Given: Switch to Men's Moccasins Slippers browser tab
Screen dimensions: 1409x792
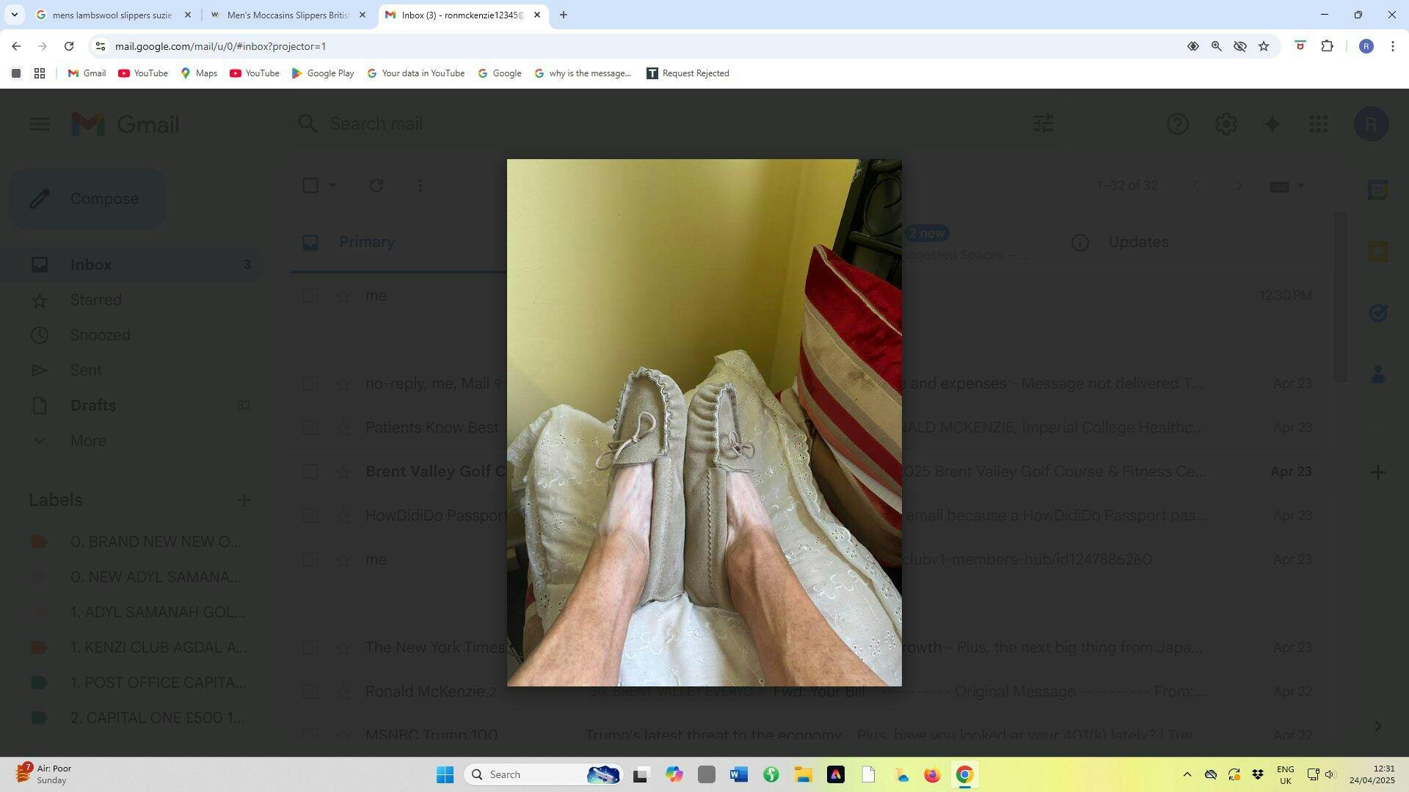Looking at the screenshot, I should [286, 15].
